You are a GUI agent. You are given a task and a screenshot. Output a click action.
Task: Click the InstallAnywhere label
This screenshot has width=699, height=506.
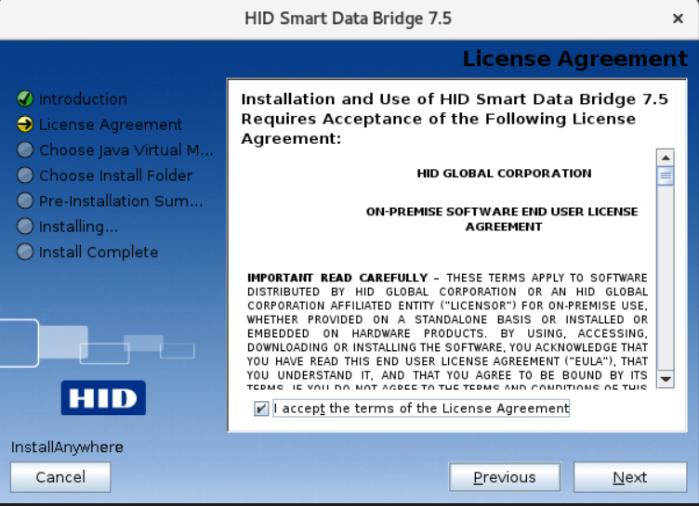coord(67,448)
